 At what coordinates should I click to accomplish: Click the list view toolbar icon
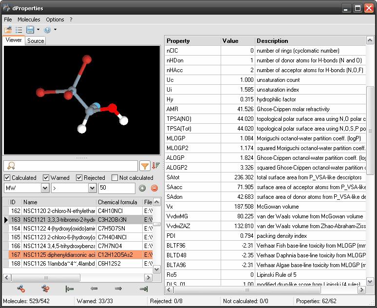[19, 30]
